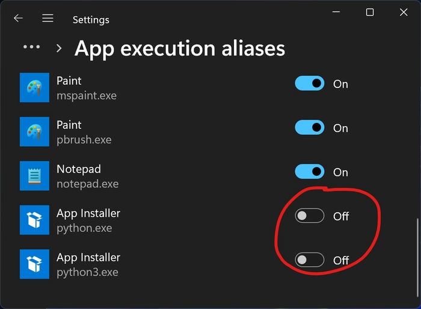The image size is (421, 309).
Task: Close the Settings window
Action: (404, 12)
